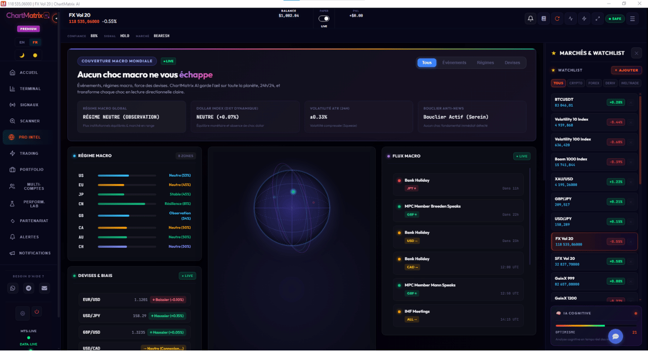Screen dimensions: 648x354
Task: Toggle the SAFE mode pill
Action: tap(615, 19)
